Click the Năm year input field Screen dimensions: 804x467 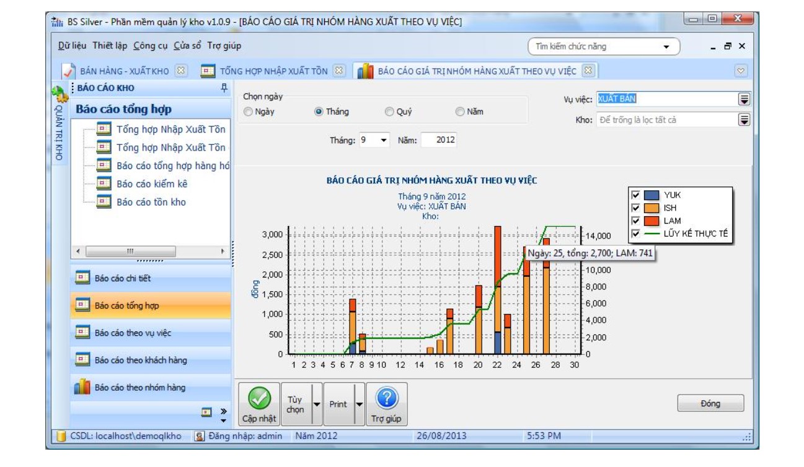click(439, 140)
